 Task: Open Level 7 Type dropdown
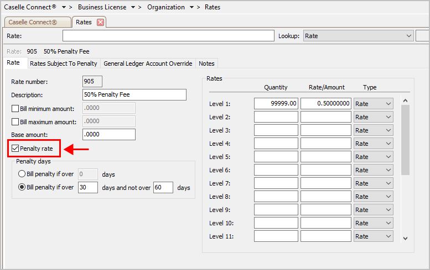[373, 183]
